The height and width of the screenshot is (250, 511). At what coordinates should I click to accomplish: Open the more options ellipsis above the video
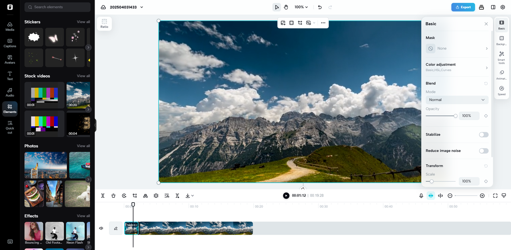323,23
